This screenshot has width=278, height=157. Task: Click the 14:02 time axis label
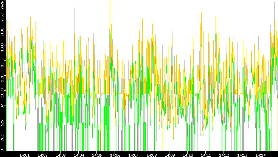click(42, 155)
